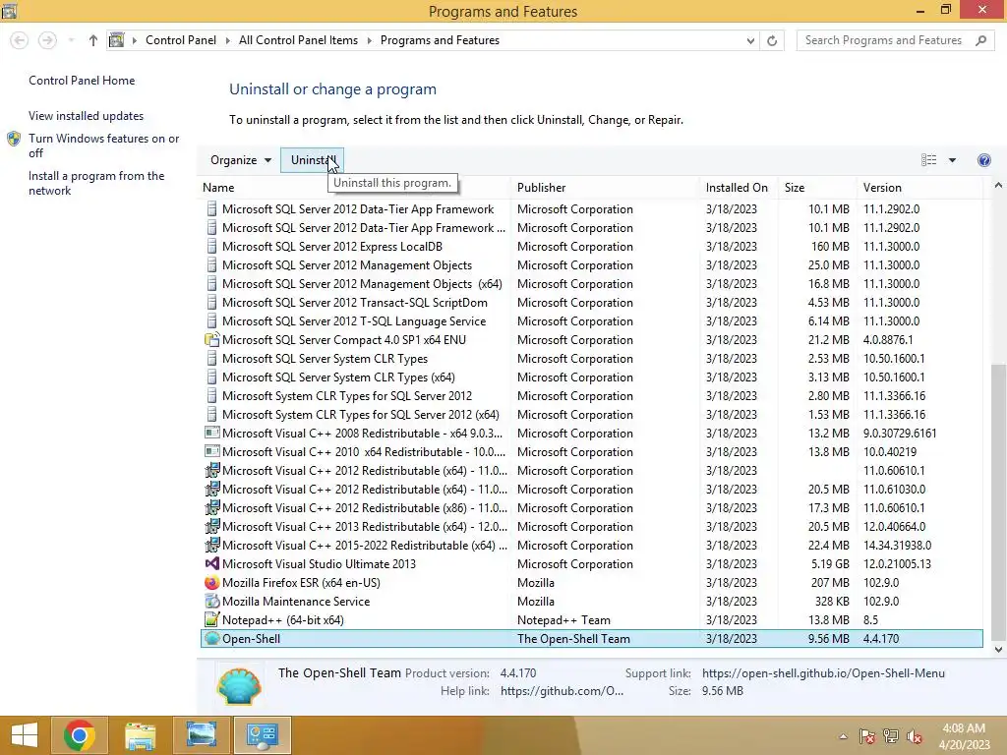The width and height of the screenshot is (1007, 755).
Task: Open the Organize menu
Action: [x=241, y=160]
